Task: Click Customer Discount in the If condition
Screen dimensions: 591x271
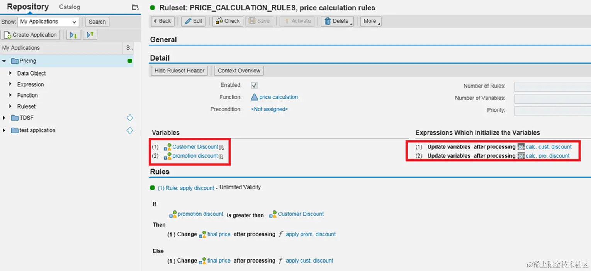Action: coord(301,214)
